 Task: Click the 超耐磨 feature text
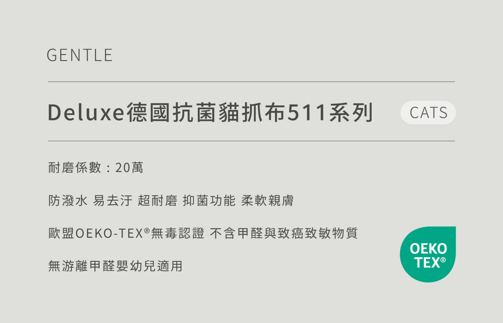(158, 201)
